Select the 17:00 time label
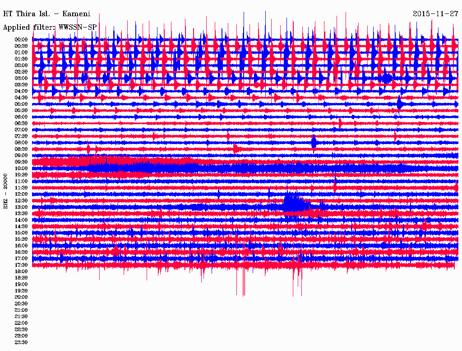Viewport: 462px width, 351px height. tap(21, 259)
